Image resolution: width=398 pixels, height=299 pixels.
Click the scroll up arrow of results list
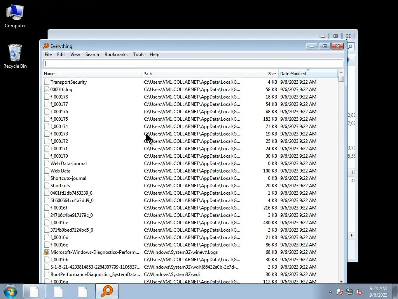coord(341,73)
